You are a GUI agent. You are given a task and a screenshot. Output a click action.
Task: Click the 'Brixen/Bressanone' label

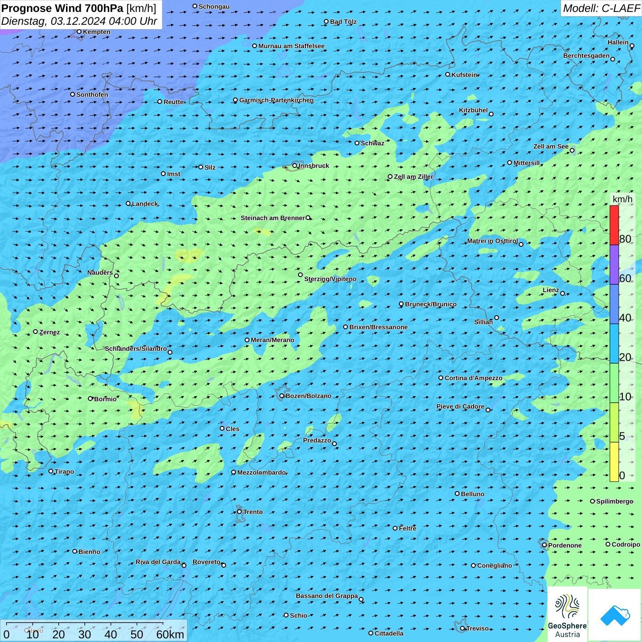378,327
